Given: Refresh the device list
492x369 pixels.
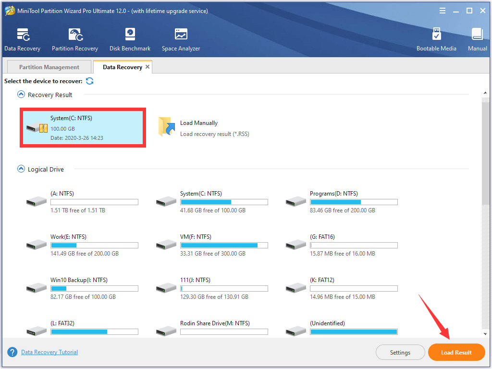Looking at the screenshot, I should [x=90, y=81].
